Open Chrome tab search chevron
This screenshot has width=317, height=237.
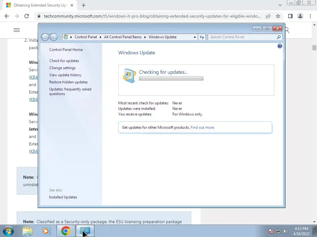[280, 5]
